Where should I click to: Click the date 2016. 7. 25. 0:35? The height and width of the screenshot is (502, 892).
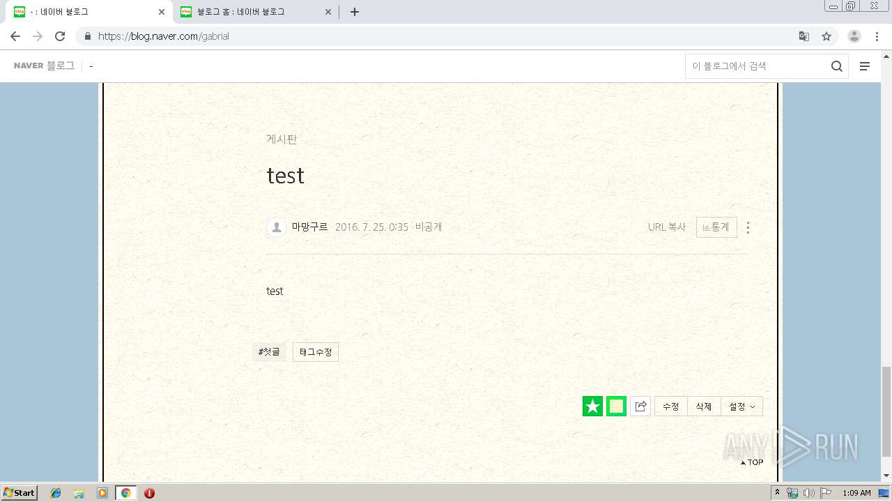[371, 227]
